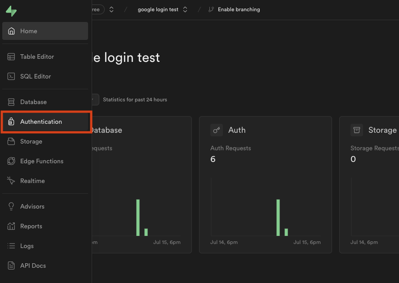
Task: Open the Storage card title
Action: click(x=382, y=130)
